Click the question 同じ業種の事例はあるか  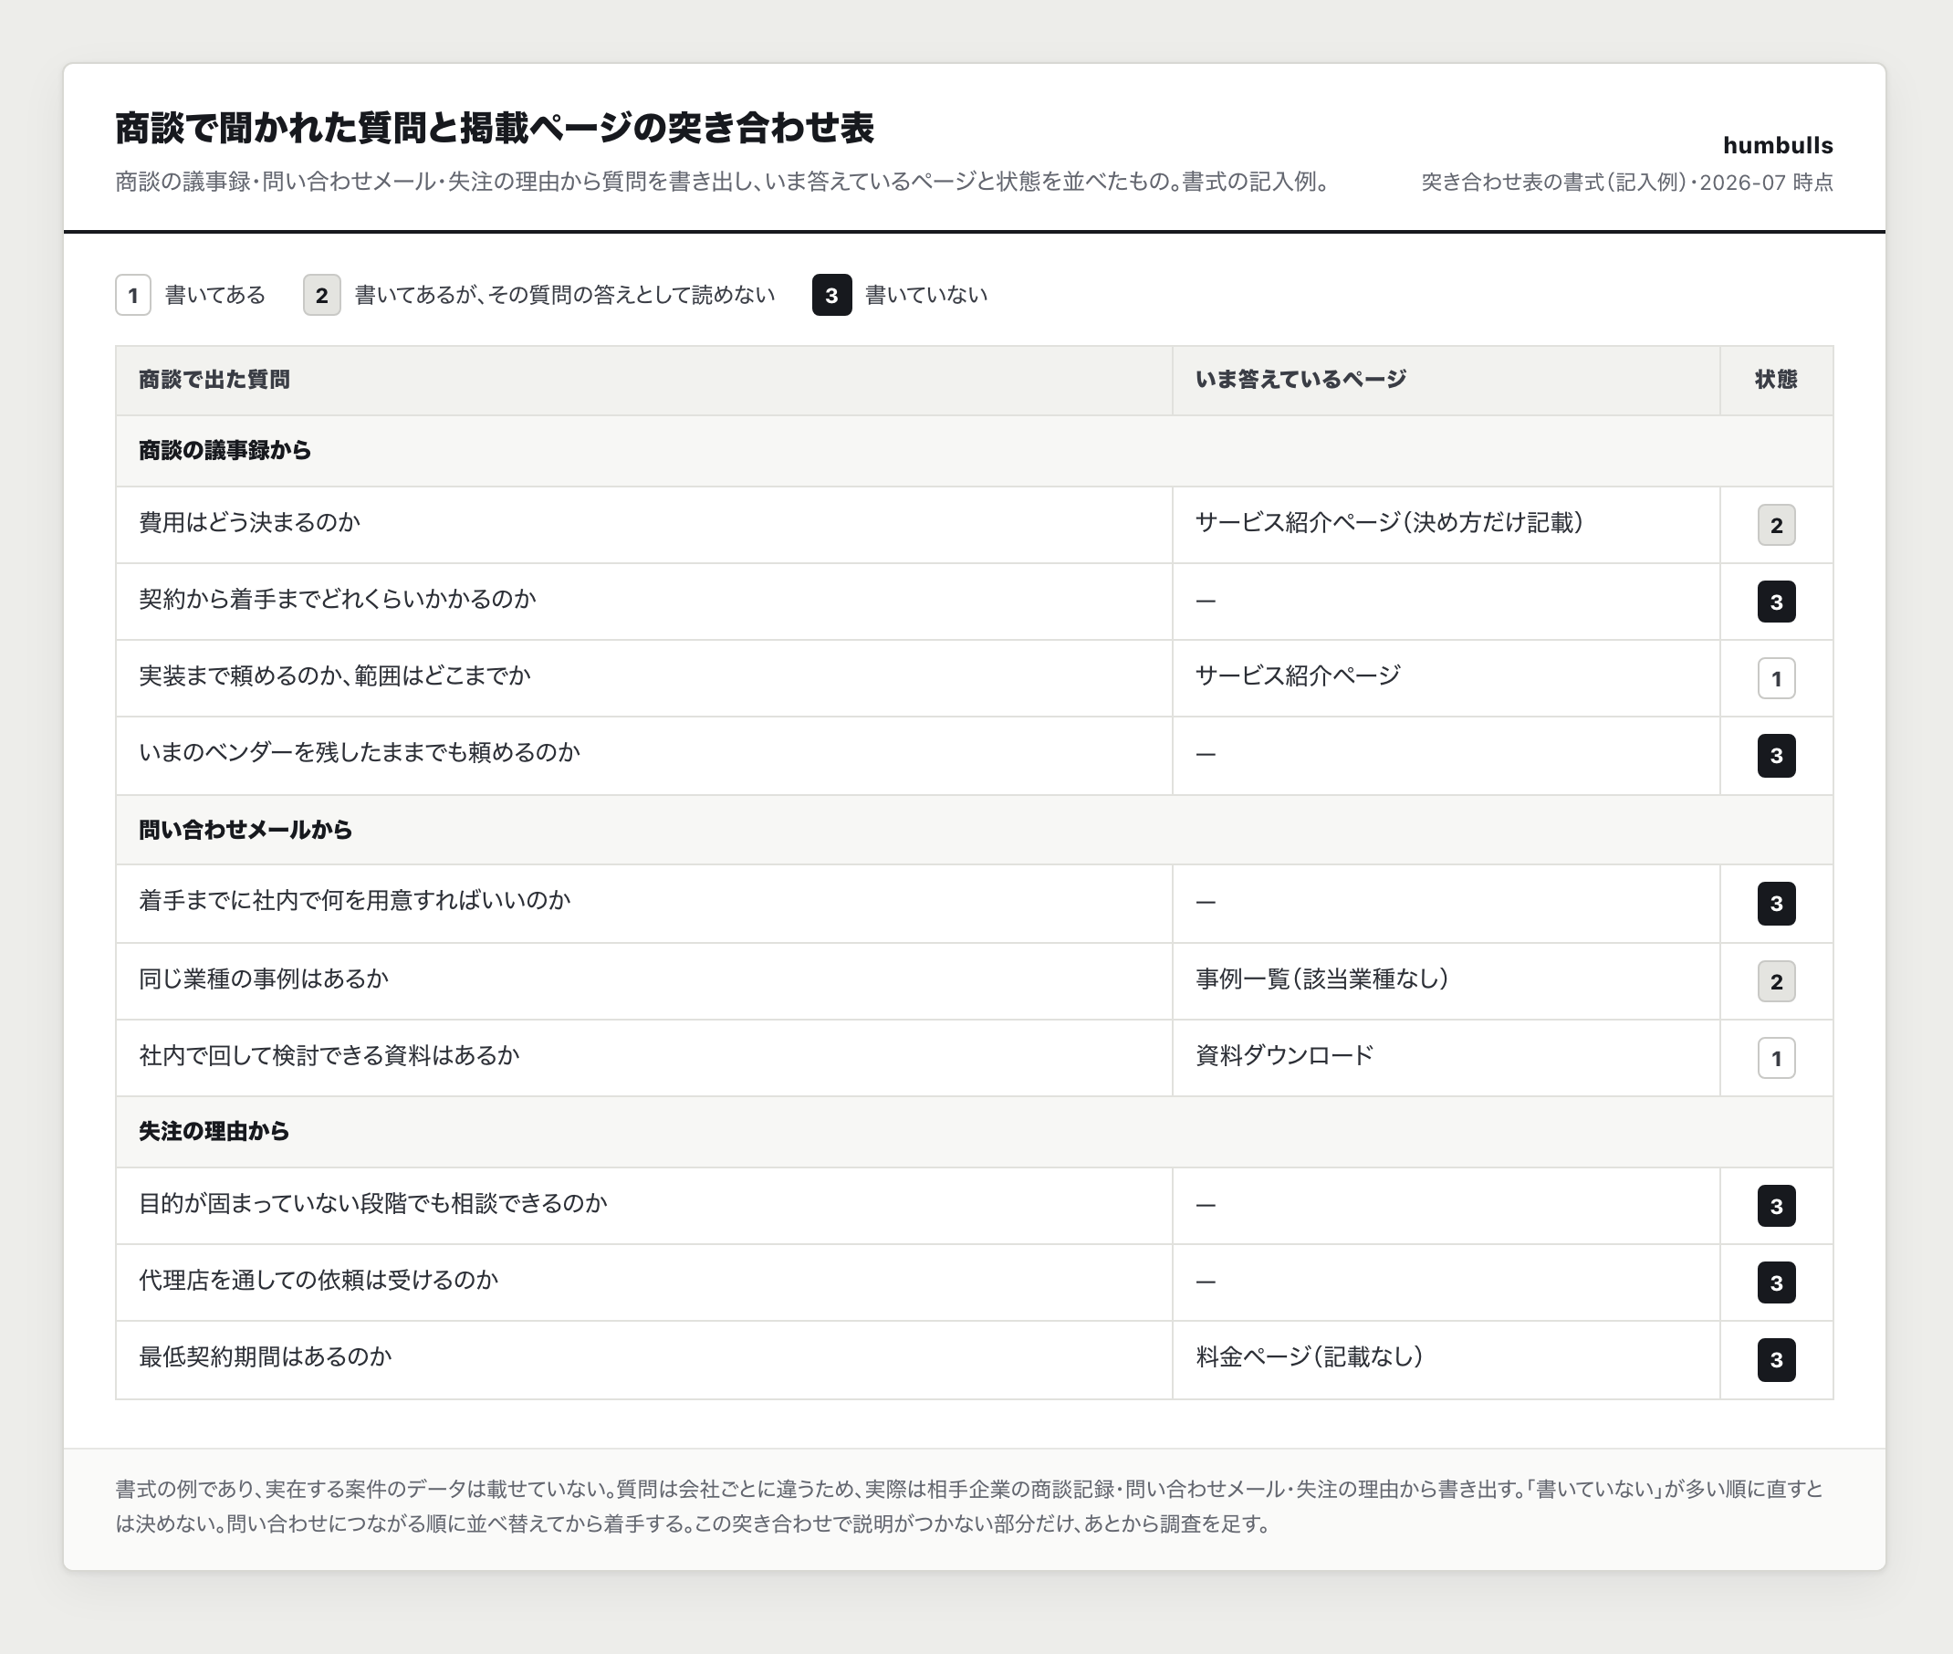264,979
